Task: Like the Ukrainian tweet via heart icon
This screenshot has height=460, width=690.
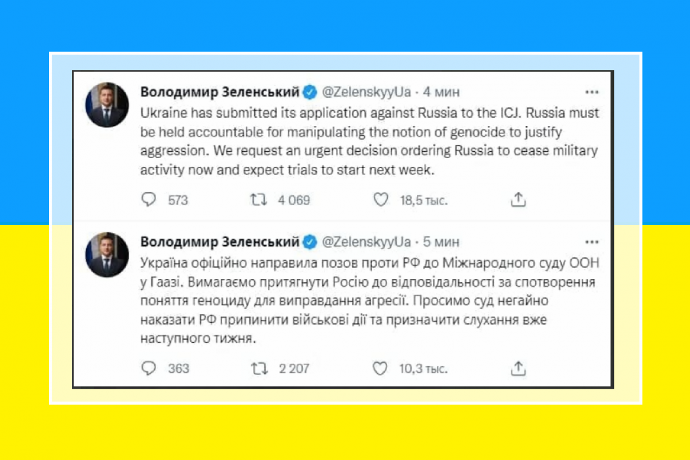Action: pos(380,369)
